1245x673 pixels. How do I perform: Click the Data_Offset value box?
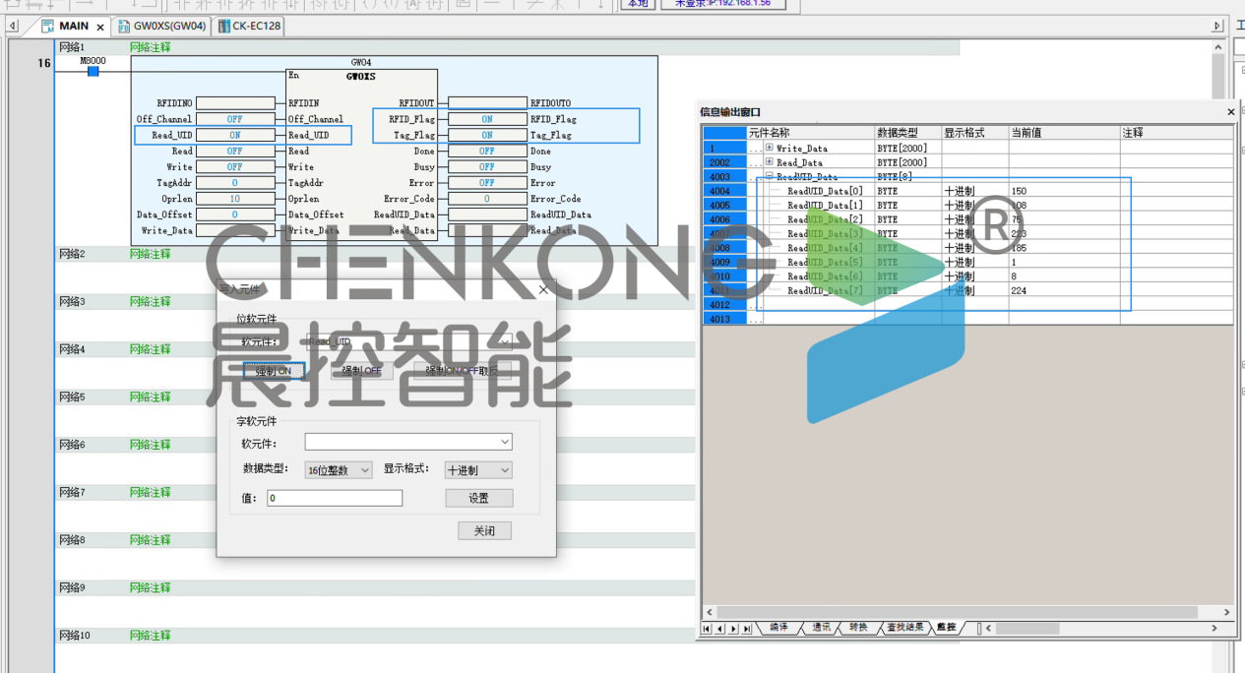click(x=235, y=214)
